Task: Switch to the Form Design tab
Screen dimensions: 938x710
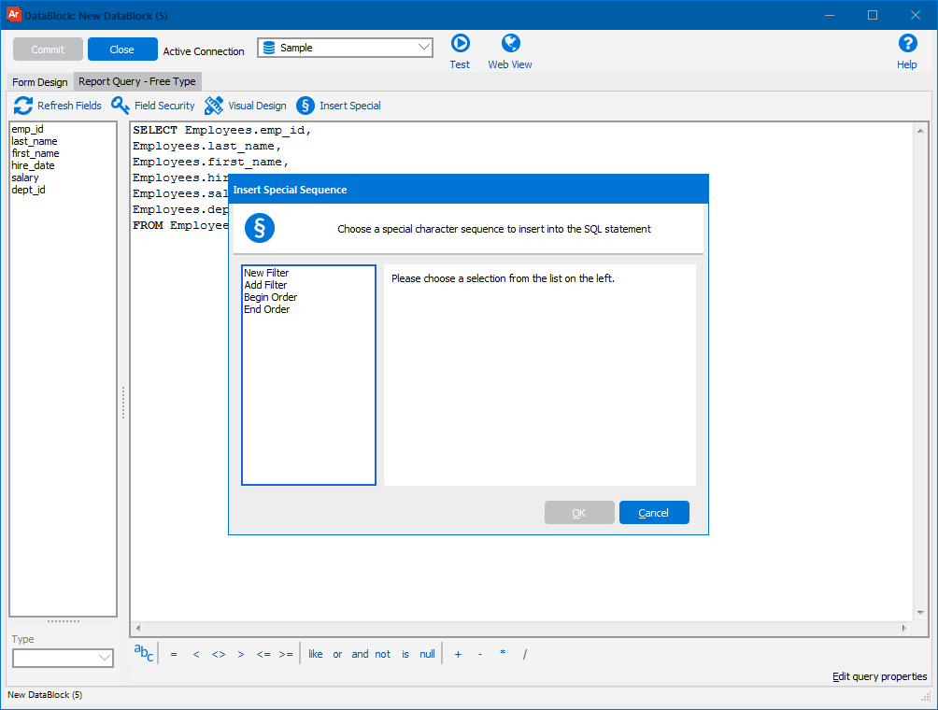Action: (40, 82)
